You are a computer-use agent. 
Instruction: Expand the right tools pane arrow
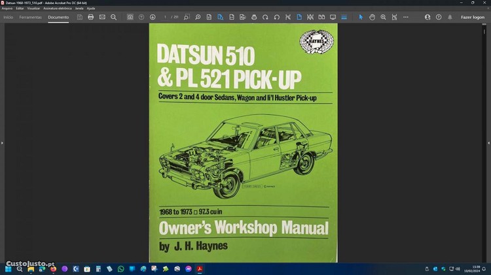point(488,142)
